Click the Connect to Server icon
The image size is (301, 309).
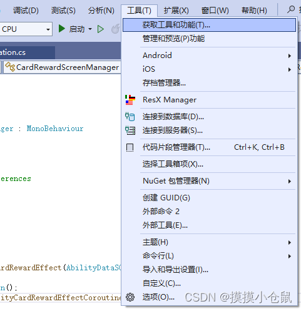coord(130,130)
